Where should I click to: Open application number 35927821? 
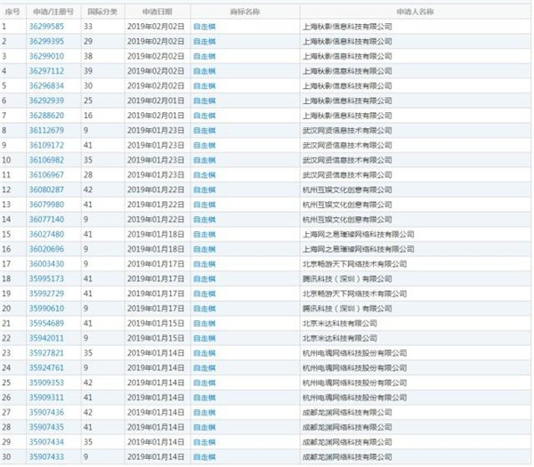click(x=46, y=353)
